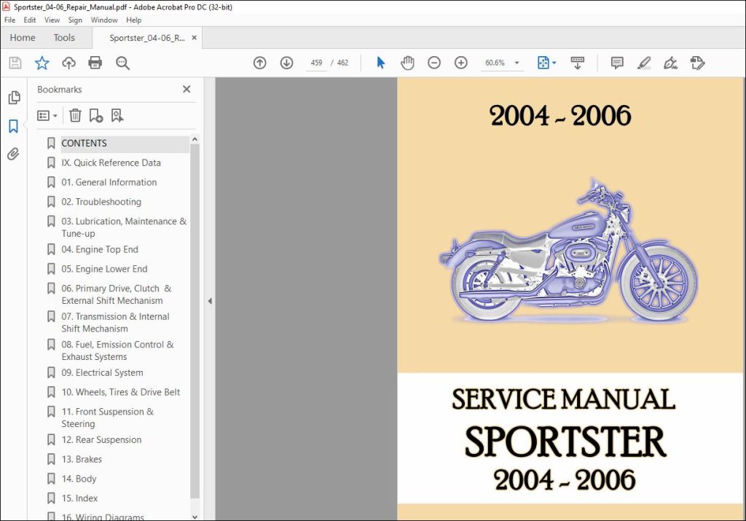Open the CONTENTS bookmark
The height and width of the screenshot is (521, 746).
pyautogui.click(x=84, y=144)
